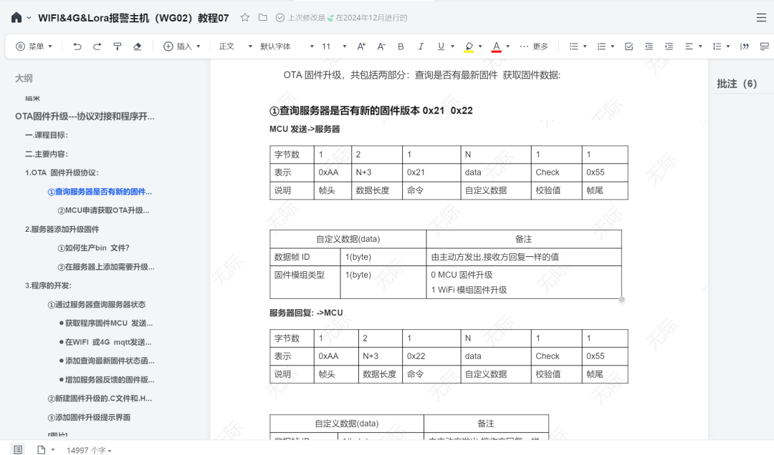The width and height of the screenshot is (774, 455).
Task: Expand the numbered list style arrow
Action: coord(613,47)
